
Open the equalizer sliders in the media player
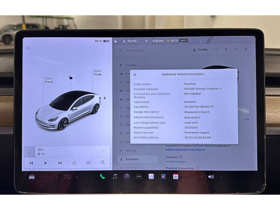pyautogui.click(x=88, y=163)
